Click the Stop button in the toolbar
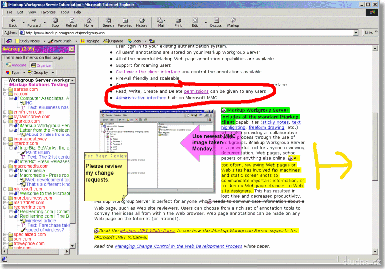 tap(55, 22)
